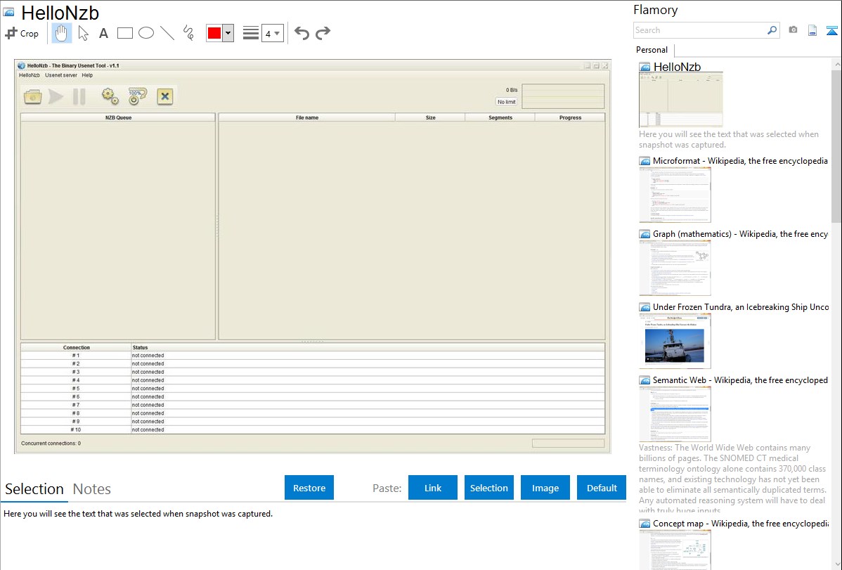The image size is (842, 570).
Task: Select the straight line tool
Action: 167,33
